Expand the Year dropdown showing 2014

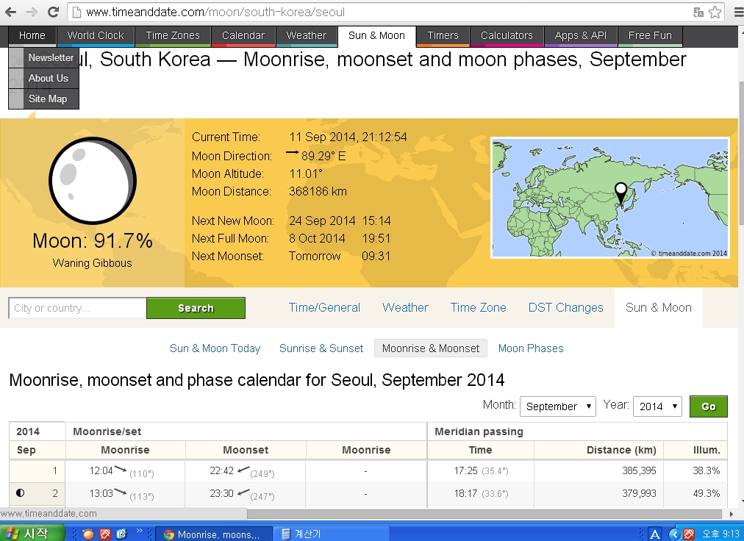[x=657, y=406]
